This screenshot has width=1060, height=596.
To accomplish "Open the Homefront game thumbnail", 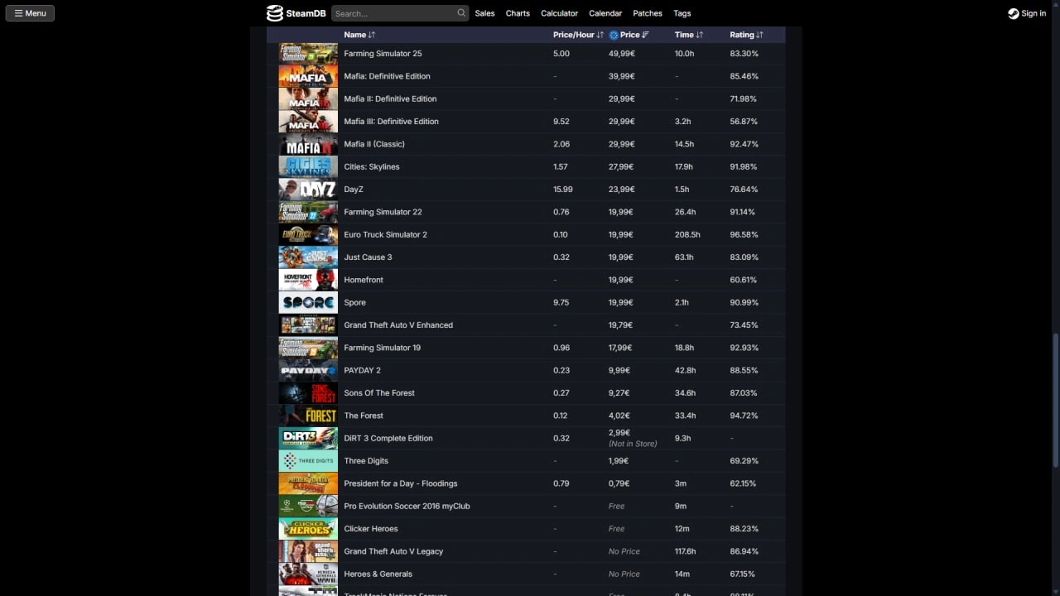I will pyautogui.click(x=308, y=280).
